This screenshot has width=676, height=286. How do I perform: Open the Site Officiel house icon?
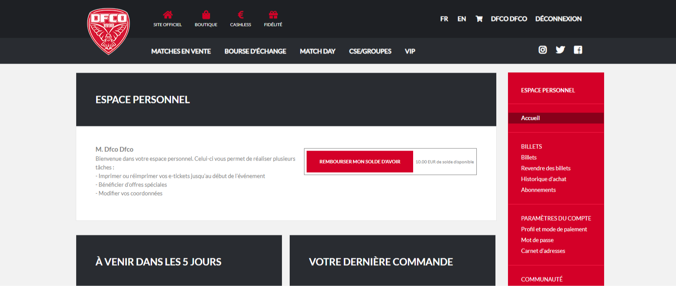pyautogui.click(x=168, y=15)
